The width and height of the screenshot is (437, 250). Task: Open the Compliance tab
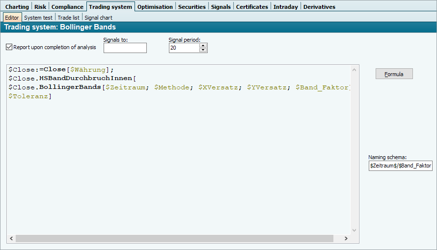tap(67, 7)
